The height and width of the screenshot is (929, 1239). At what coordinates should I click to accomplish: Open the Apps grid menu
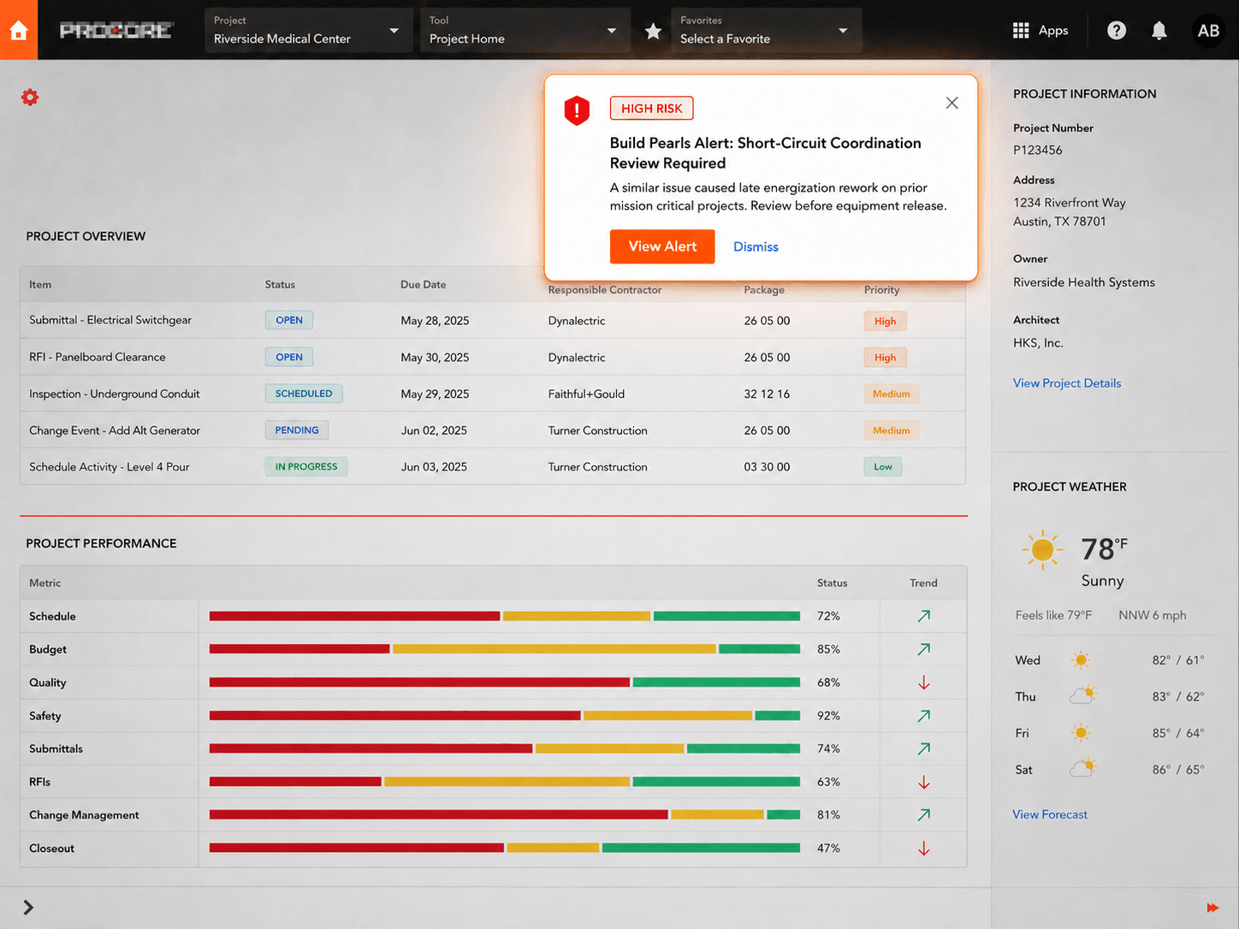[x=1040, y=30]
